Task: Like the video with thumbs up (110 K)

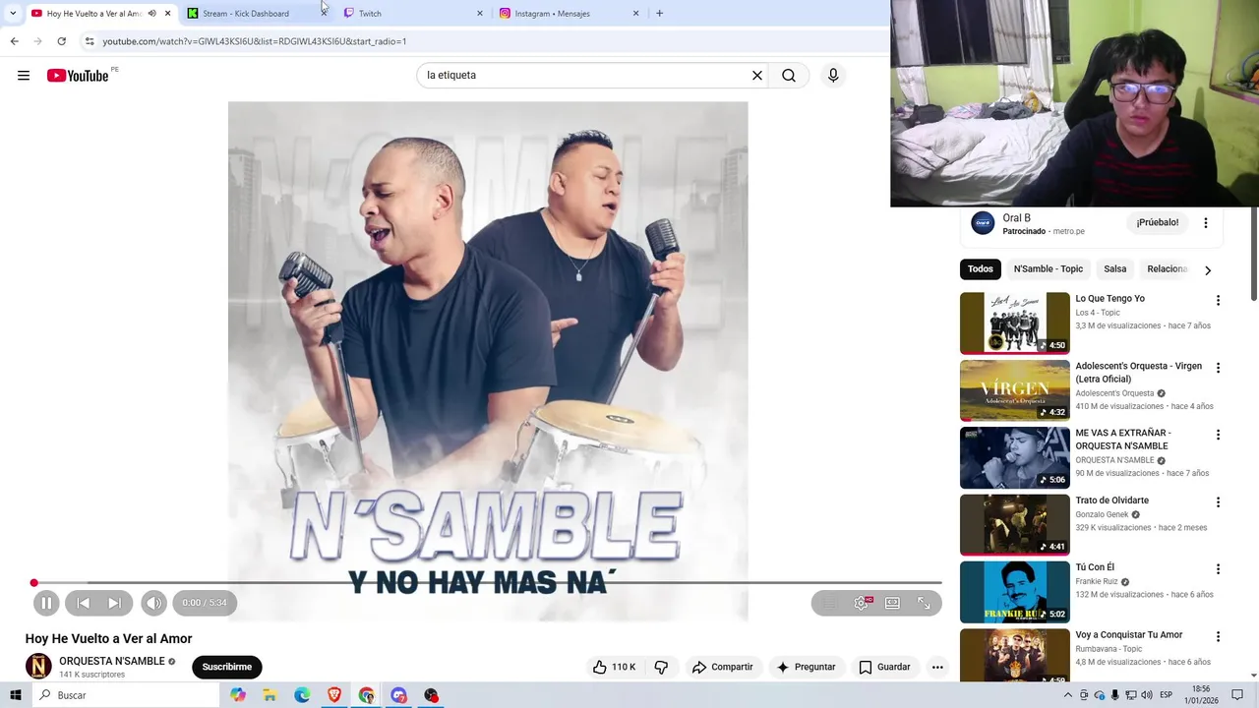Action: point(614,667)
